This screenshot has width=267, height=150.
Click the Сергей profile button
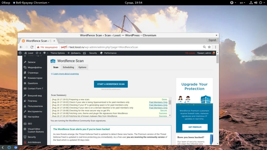click(212, 40)
